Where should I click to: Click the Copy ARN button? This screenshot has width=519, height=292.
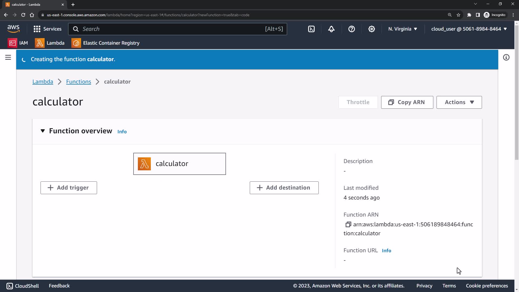click(407, 102)
